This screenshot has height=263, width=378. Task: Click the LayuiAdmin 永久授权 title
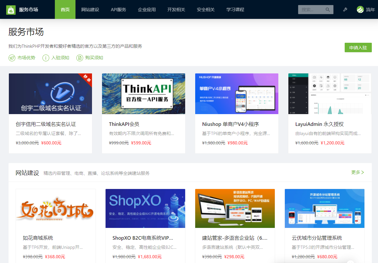(320, 124)
